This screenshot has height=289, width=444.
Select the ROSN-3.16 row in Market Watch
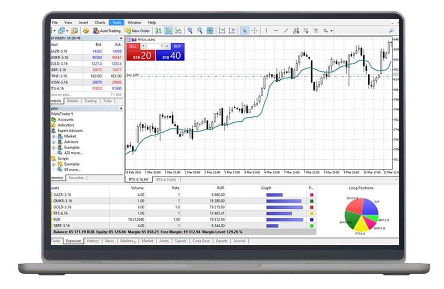point(87,82)
